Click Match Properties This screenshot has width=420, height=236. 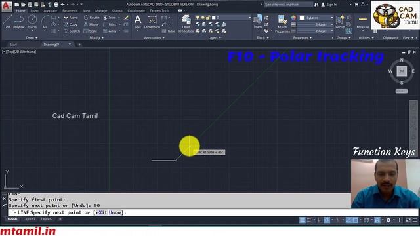point(282,24)
